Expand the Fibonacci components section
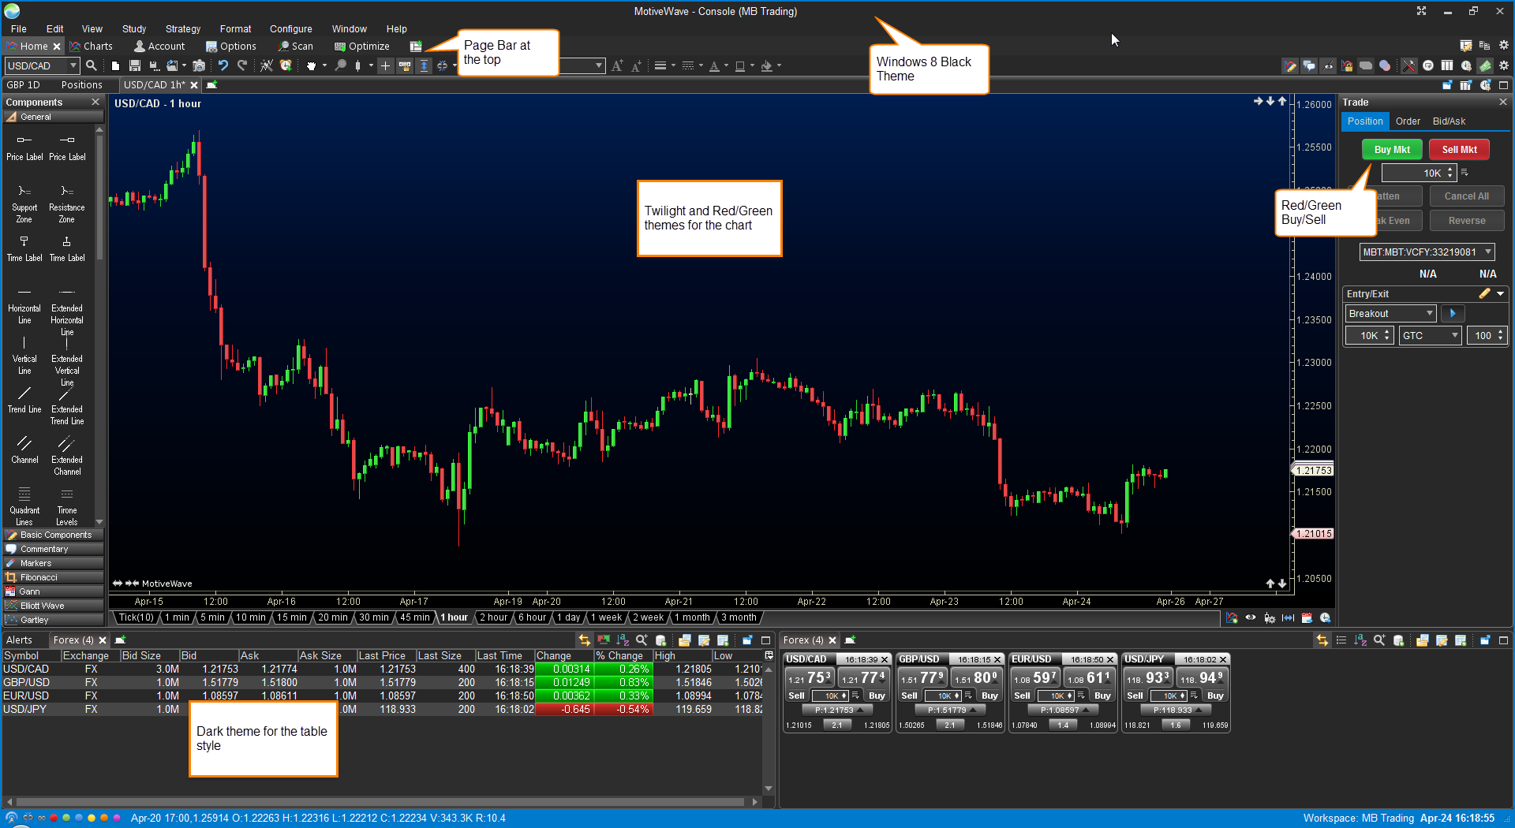The width and height of the screenshot is (1515, 828). (54, 577)
